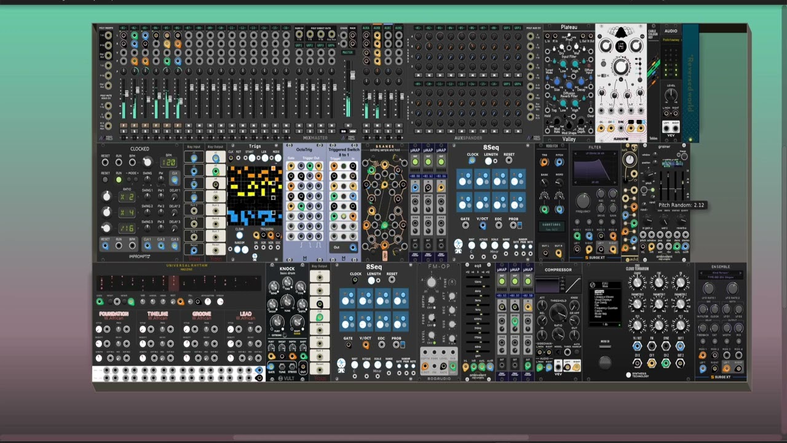Click the FOUNDATION label on Universal Rhythm

114,314
